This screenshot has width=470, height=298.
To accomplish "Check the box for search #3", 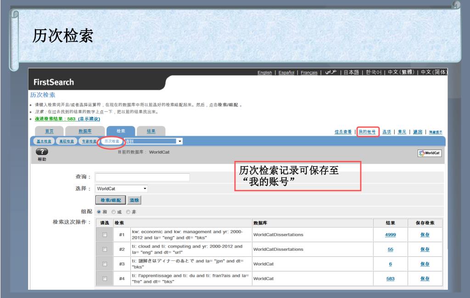I will tap(104, 264).
